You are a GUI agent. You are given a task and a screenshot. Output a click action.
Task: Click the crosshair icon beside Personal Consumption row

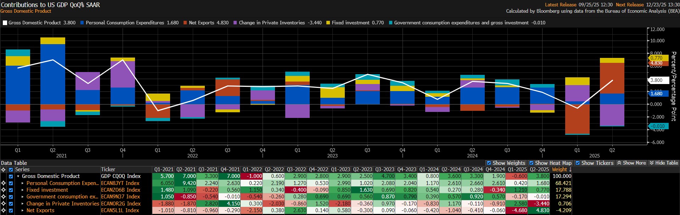tap(4, 183)
